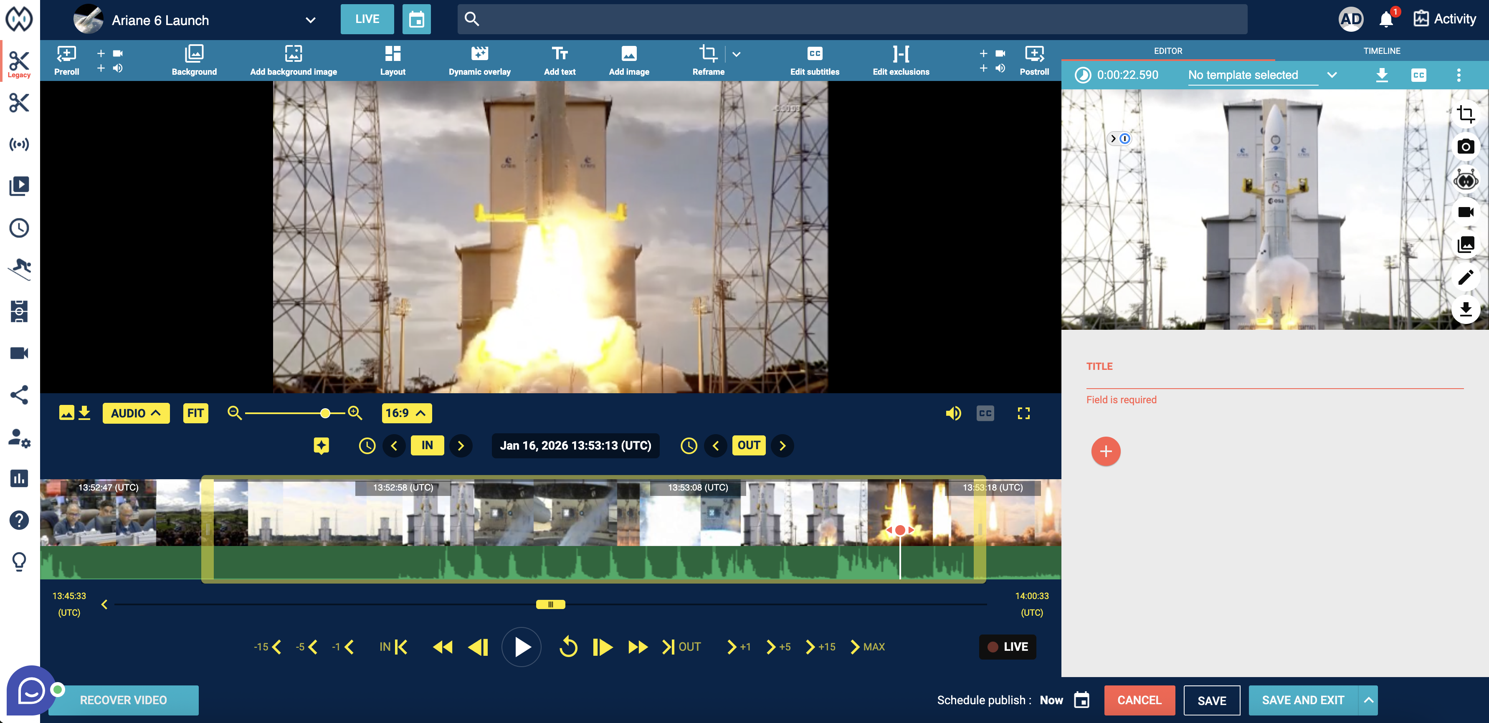Open the notifications bell

point(1385,20)
